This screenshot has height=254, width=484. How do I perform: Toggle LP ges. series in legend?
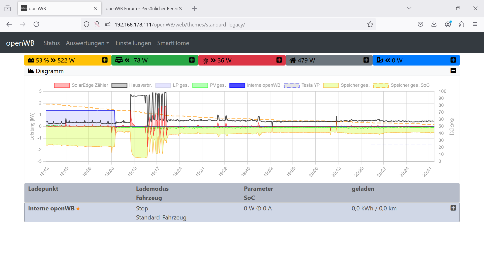(x=172, y=85)
